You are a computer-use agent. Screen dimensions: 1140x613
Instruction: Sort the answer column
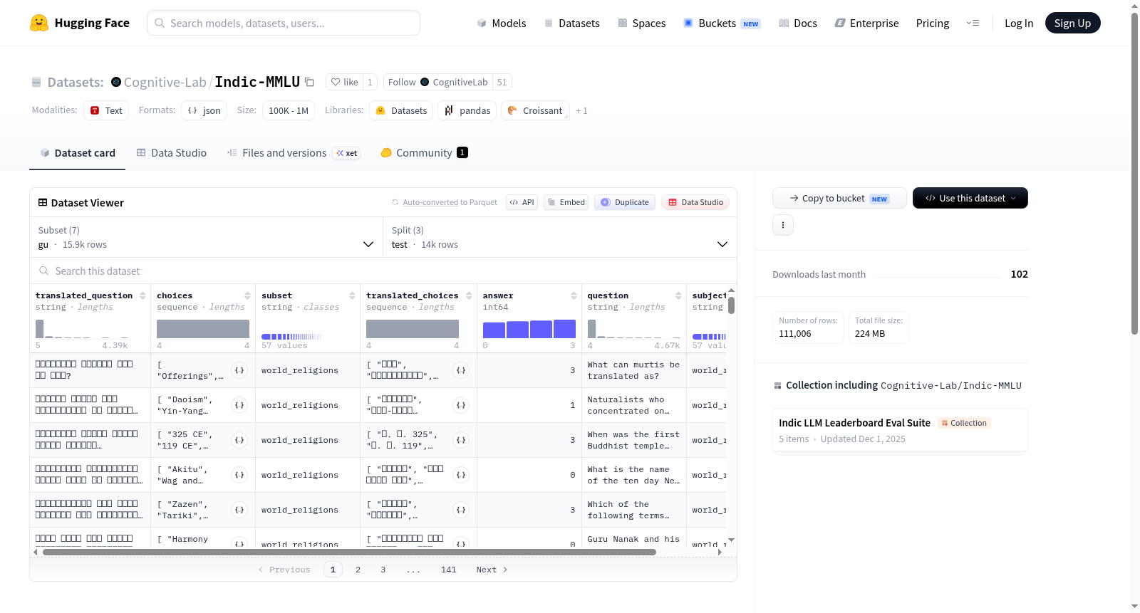click(574, 295)
